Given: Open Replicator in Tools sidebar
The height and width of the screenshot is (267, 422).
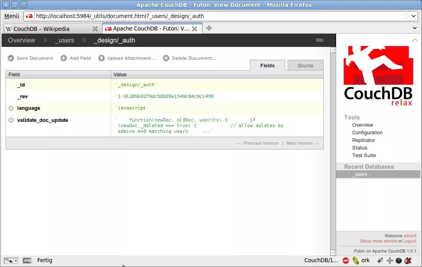Looking at the screenshot, I should tap(363, 140).
